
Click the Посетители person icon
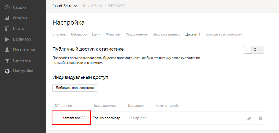click(x=7, y=50)
